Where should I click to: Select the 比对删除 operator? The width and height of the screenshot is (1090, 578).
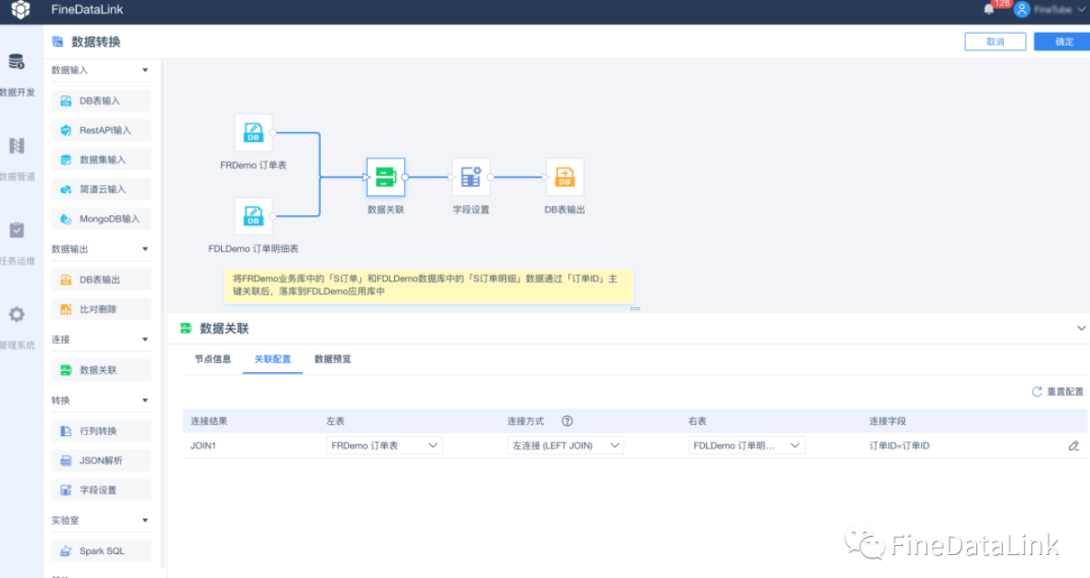tap(101, 309)
